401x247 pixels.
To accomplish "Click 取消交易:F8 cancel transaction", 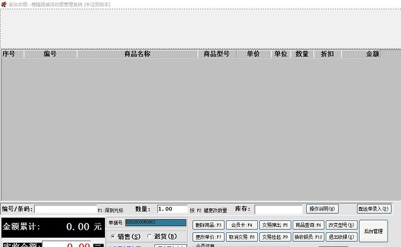I will (x=242, y=237).
